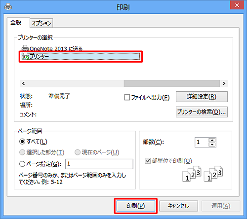Switch to the オプション tab
247x219 pixels.
[x=41, y=23]
